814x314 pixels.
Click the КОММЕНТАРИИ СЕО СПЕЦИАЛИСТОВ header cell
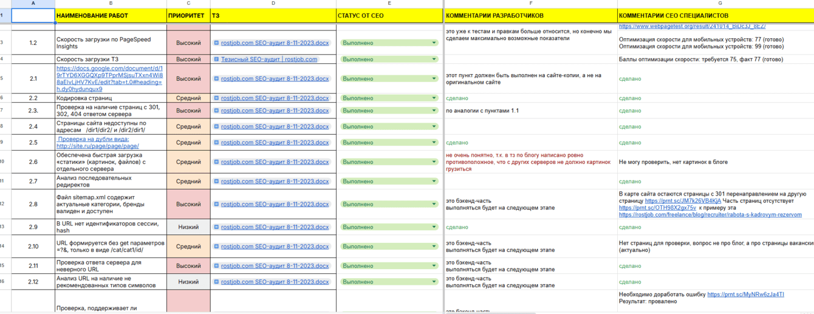point(716,15)
